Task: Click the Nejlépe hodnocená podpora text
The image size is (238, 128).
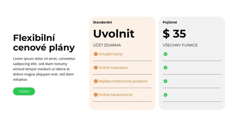Action: 123,81
